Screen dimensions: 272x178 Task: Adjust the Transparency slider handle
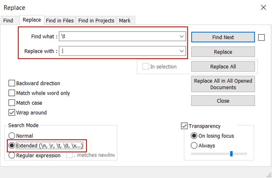(231, 154)
